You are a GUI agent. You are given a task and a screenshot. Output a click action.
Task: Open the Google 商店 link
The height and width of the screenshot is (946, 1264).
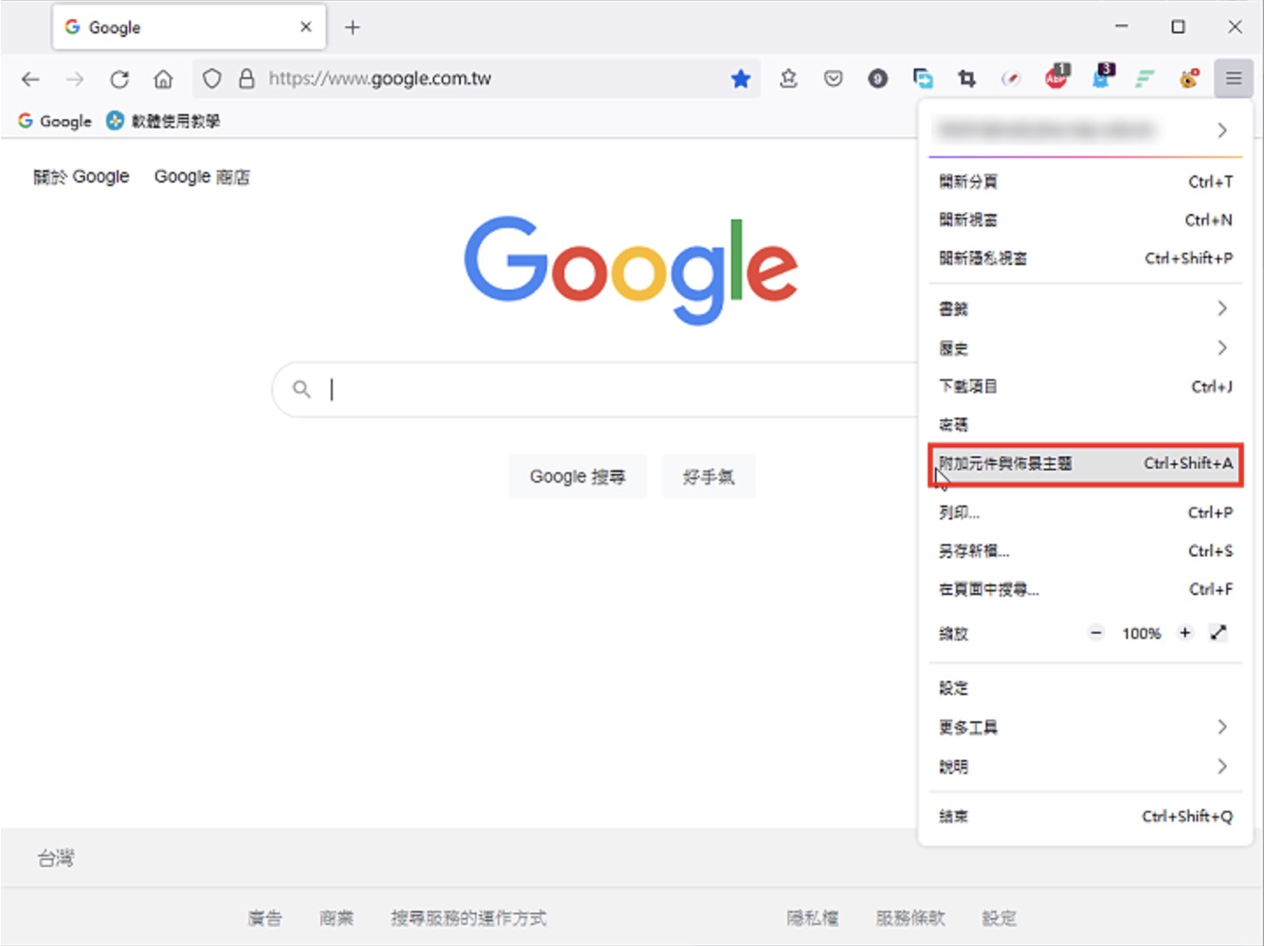[202, 176]
